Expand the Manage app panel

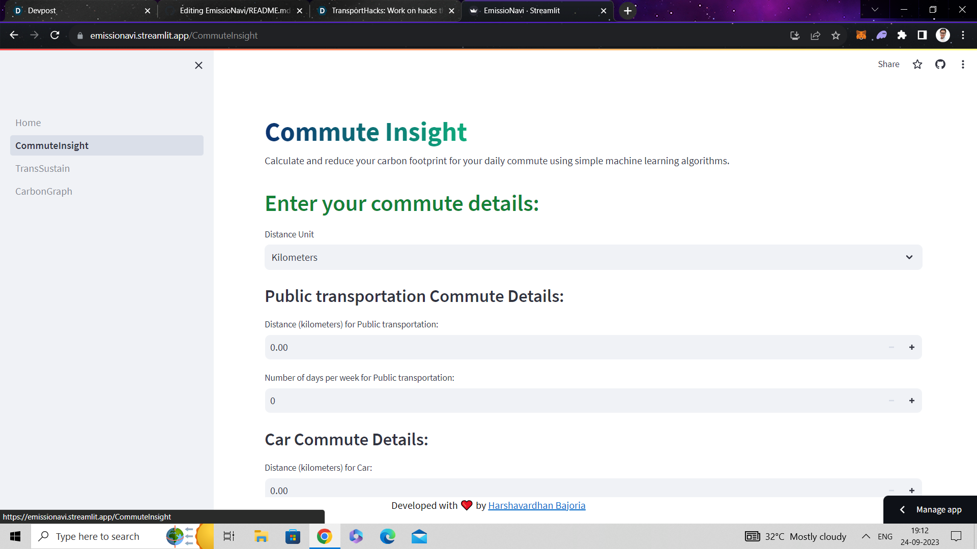click(930, 509)
